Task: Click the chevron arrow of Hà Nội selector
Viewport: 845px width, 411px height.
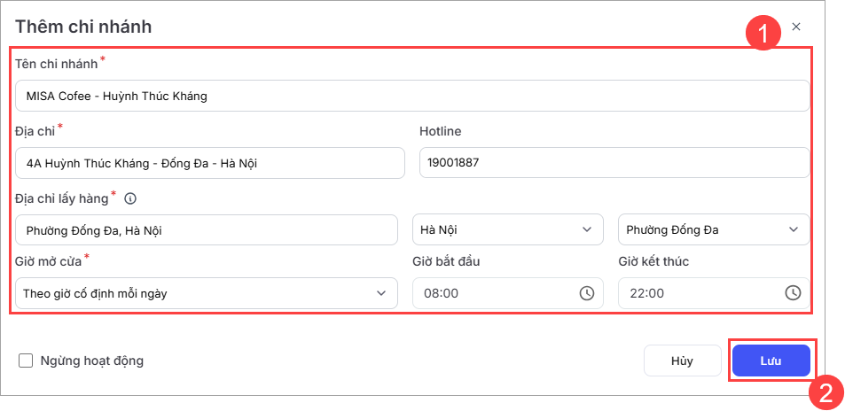Action: [586, 230]
